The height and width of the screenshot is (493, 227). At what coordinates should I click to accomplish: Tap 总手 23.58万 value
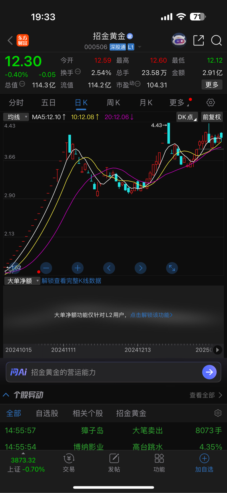coord(154,73)
